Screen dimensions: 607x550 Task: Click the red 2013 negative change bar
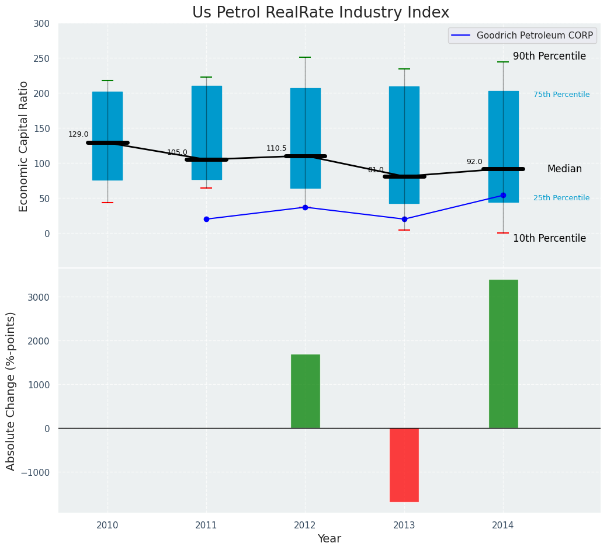click(x=404, y=465)
